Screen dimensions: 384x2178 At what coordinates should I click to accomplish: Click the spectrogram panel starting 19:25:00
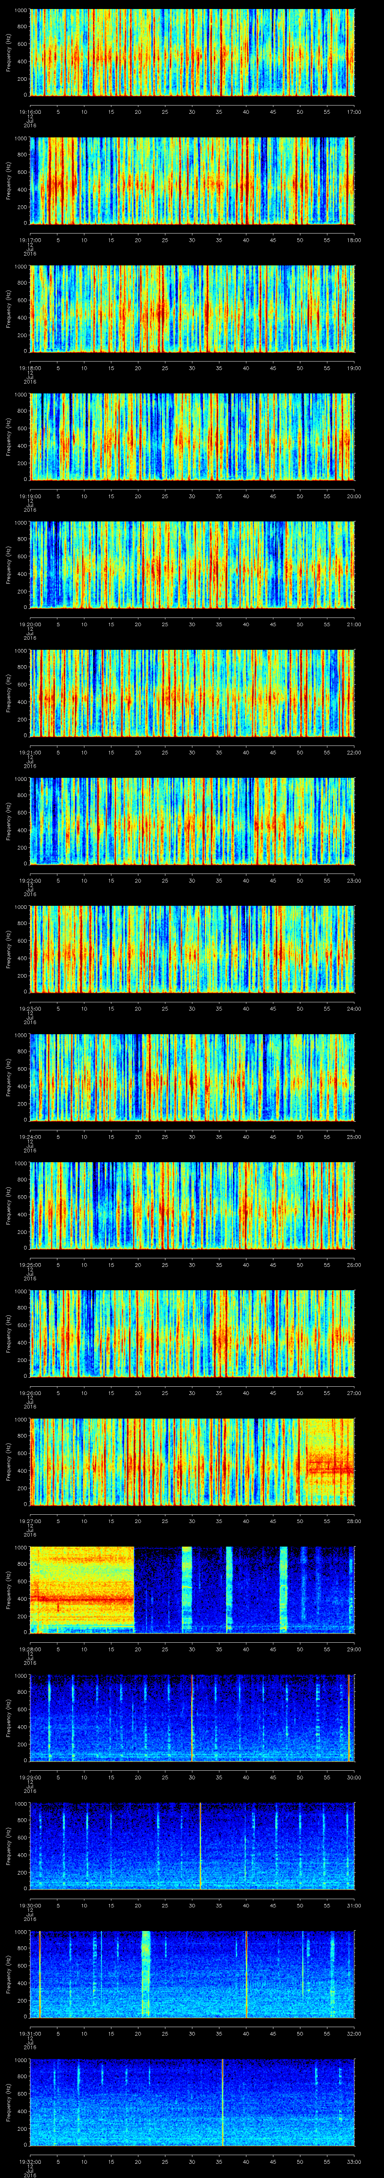pos(192,1206)
